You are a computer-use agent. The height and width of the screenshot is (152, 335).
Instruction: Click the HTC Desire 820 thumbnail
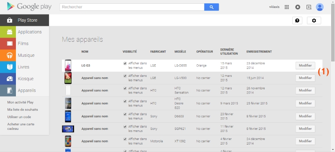coord(68,103)
